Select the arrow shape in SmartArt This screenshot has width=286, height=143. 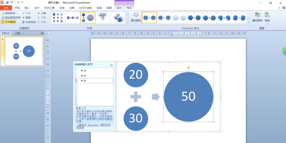156,96
